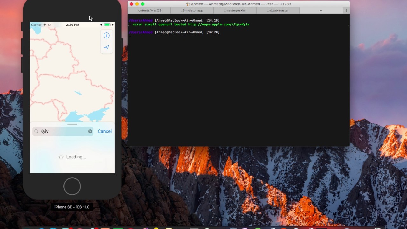This screenshot has height=229, width=407.
Task: Tap the Maps current location arrow button
Action: click(x=107, y=48)
